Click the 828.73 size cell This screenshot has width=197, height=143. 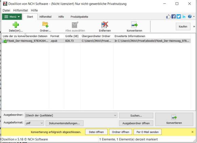click(x=69, y=41)
